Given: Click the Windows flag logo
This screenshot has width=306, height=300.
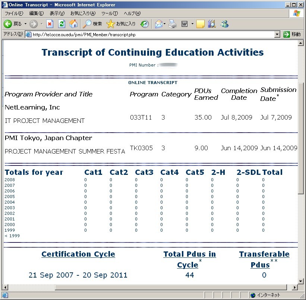Looking at the screenshot, I should (296, 13).
